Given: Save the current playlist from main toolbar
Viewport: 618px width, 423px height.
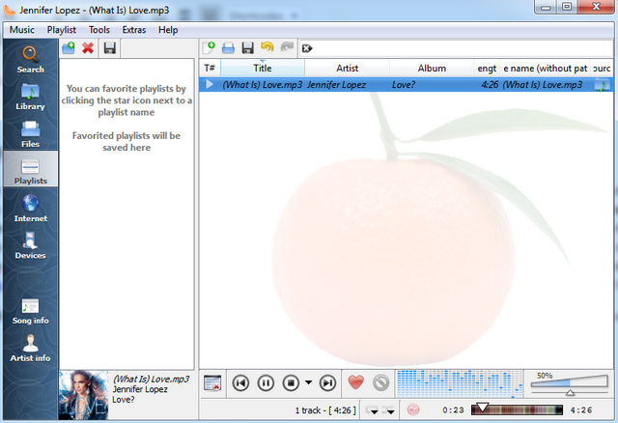Looking at the screenshot, I should [247, 48].
